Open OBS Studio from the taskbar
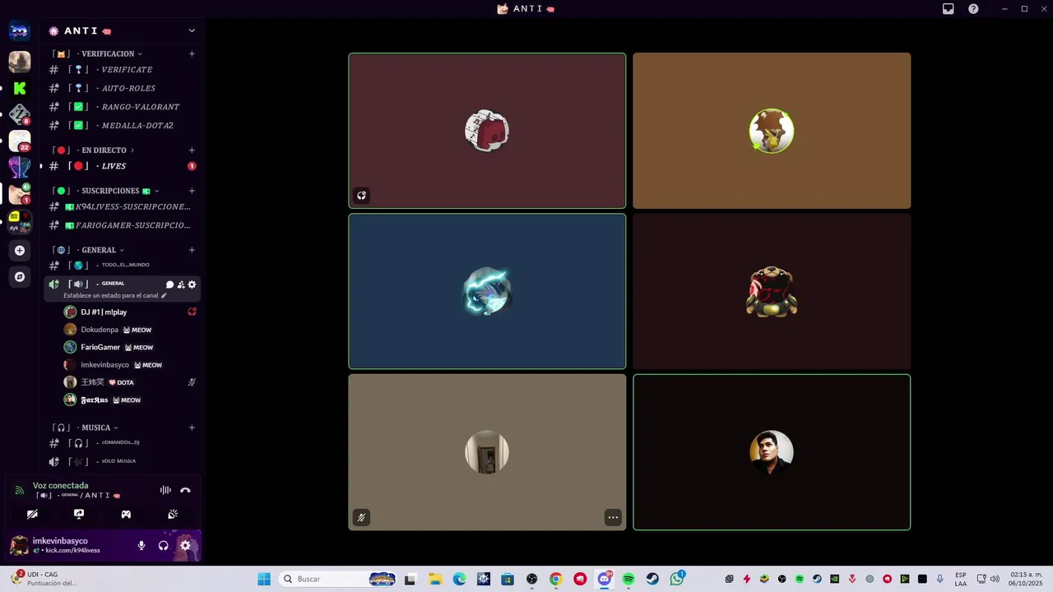The image size is (1053, 592). click(x=532, y=579)
